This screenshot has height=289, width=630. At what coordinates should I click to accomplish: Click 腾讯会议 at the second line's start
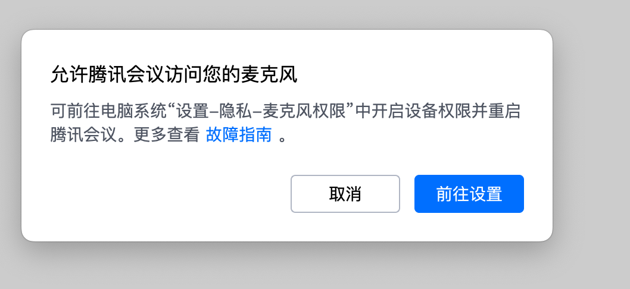coord(83,135)
